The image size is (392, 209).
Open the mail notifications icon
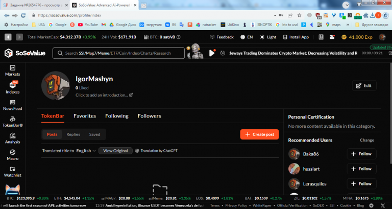coord(332,37)
